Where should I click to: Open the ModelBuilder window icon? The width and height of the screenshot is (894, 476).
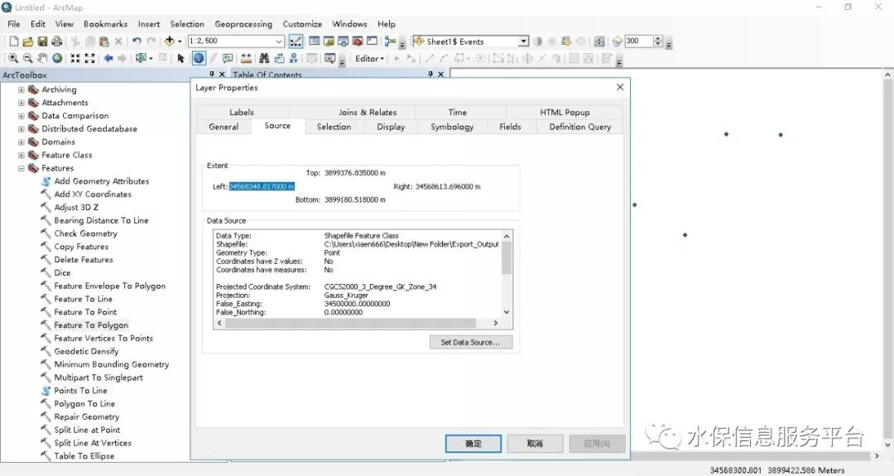tap(390, 41)
